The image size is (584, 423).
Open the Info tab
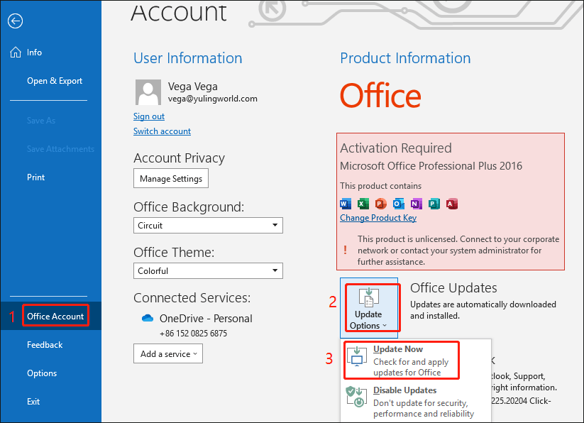[x=34, y=53]
